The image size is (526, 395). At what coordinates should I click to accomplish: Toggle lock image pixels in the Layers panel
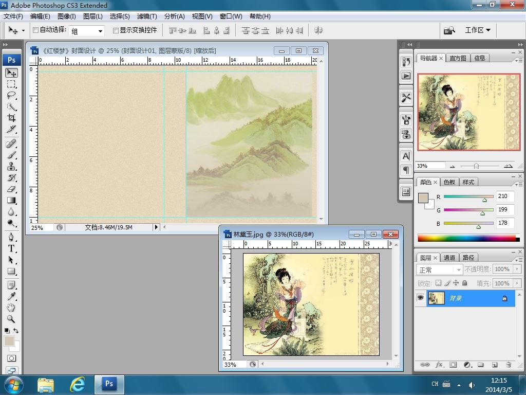[x=447, y=283]
